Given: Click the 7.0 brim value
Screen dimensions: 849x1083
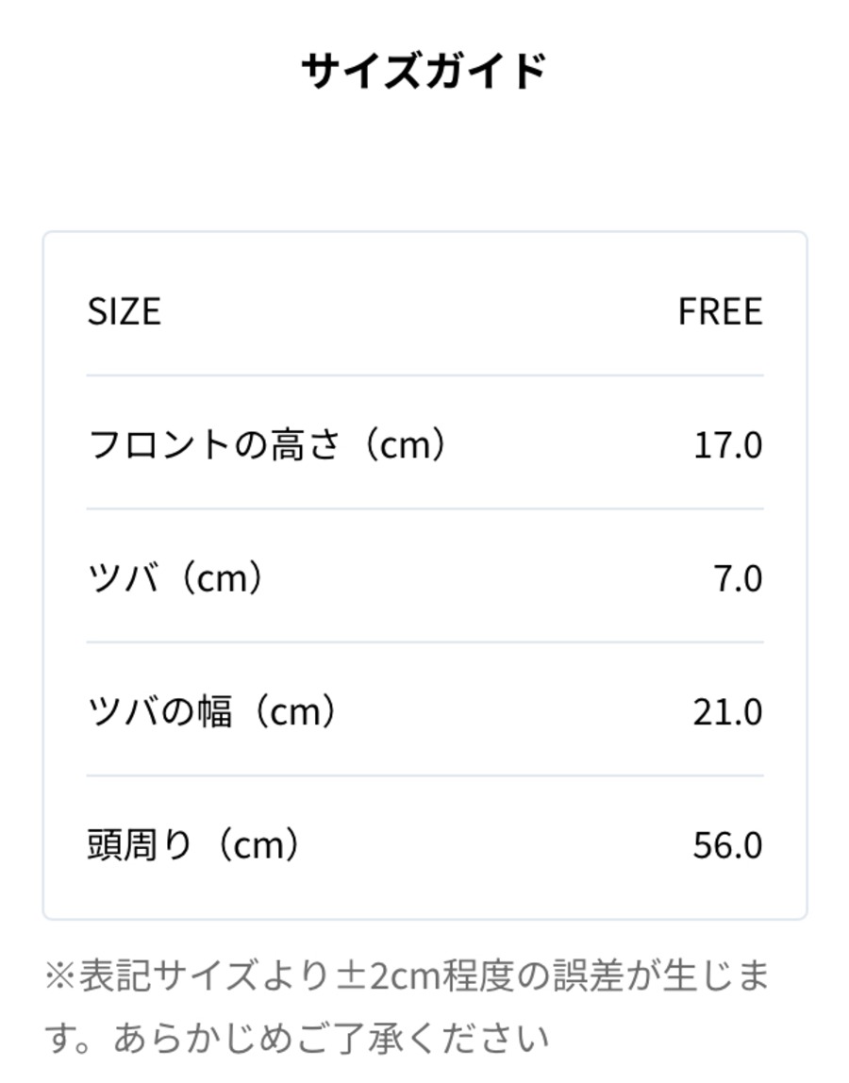Looking at the screenshot, I should pos(738,578).
